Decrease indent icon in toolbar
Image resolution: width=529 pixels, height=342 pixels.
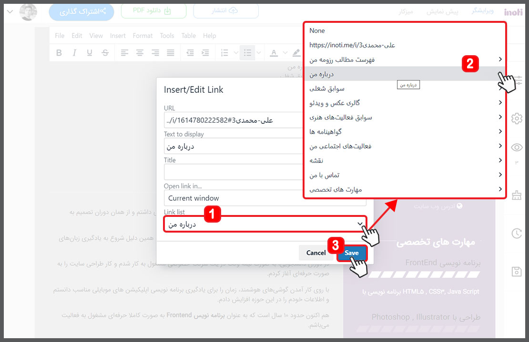[x=190, y=52]
